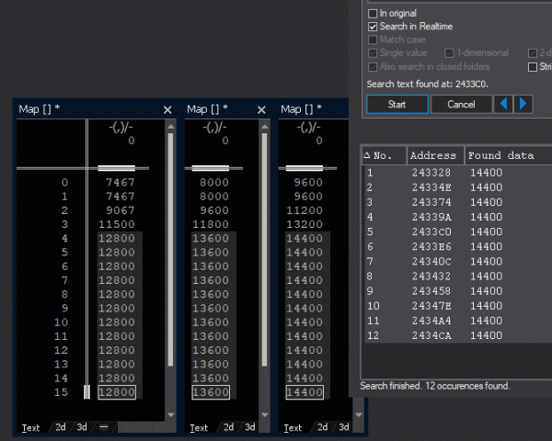Click the Found data column header
Image resolution: width=552 pixels, height=441 pixels.
tap(509, 155)
